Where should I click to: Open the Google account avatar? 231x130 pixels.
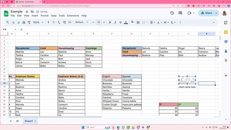[225, 13]
